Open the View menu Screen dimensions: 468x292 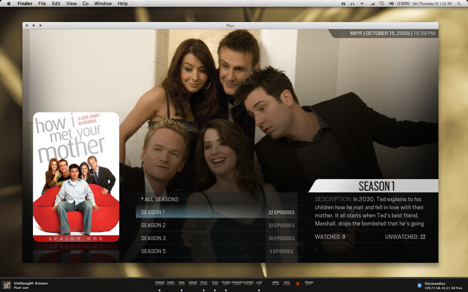click(x=71, y=4)
